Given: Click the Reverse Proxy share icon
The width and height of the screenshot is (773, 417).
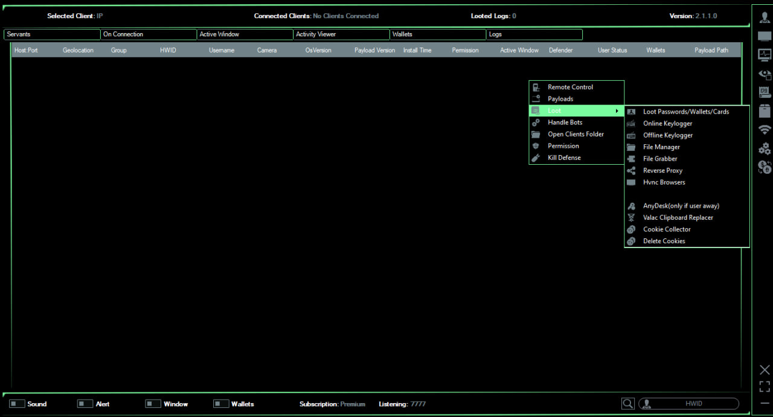Looking at the screenshot, I should coord(631,171).
